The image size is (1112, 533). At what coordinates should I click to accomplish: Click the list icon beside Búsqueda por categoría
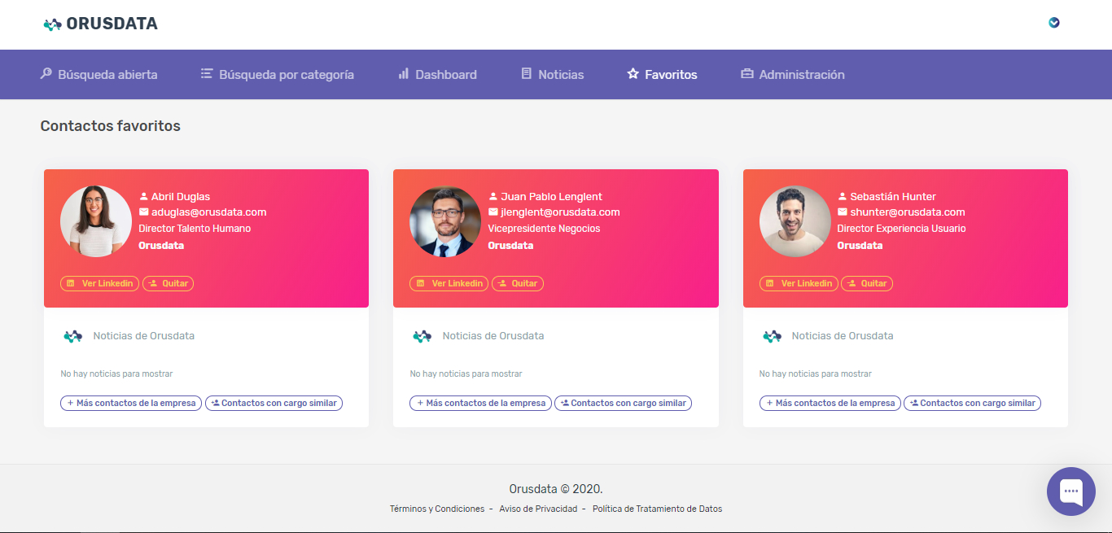pyautogui.click(x=207, y=73)
